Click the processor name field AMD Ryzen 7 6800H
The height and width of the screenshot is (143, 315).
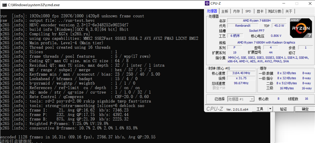tap(257, 20)
